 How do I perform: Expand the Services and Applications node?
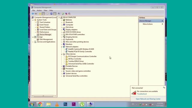[33, 42]
